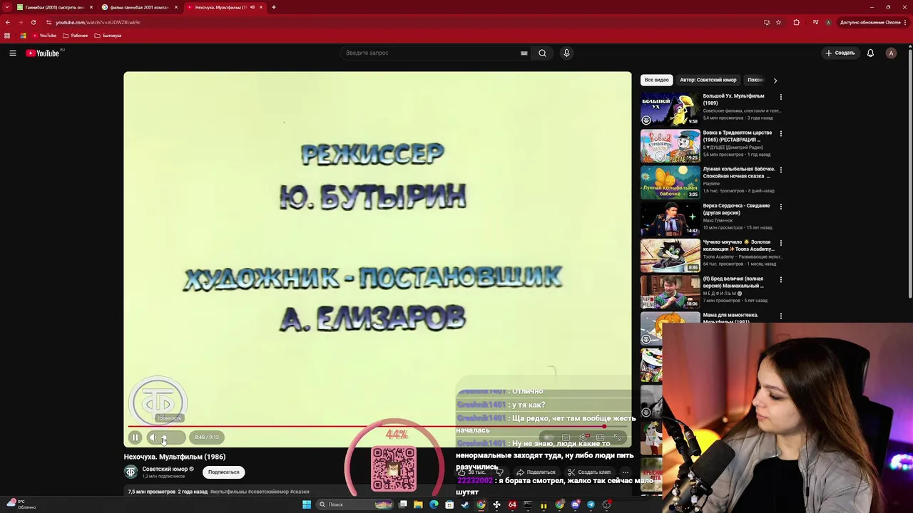The image size is (913, 513).
Task: Open the Рабочее bookmarks folder
Action: point(76,36)
